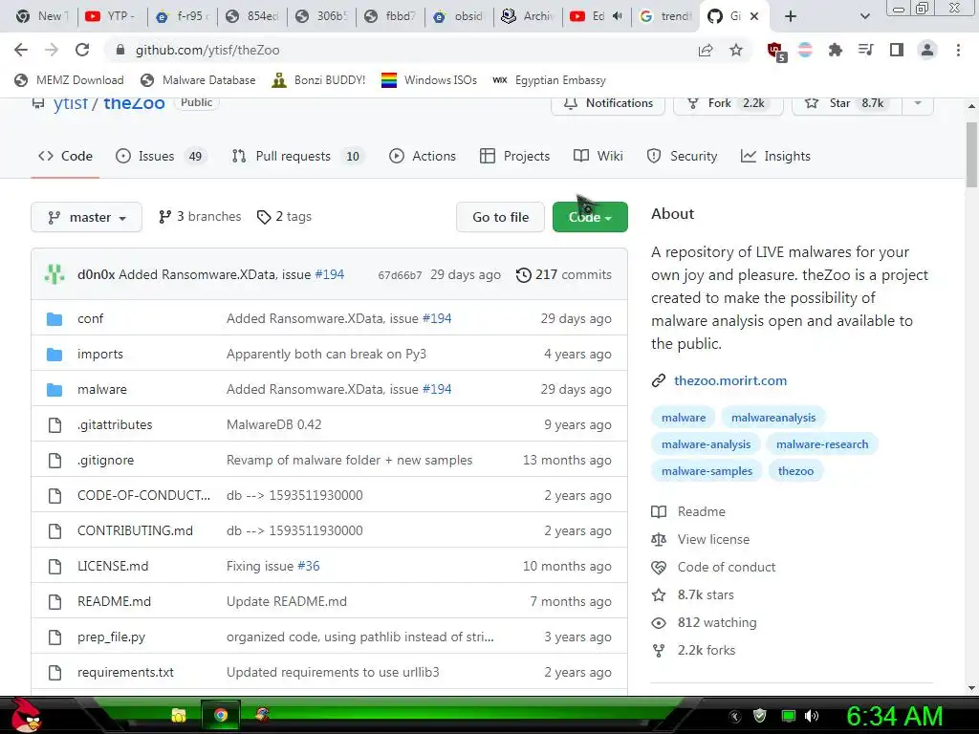
Task: Switch to the Actions tab
Action: point(423,156)
